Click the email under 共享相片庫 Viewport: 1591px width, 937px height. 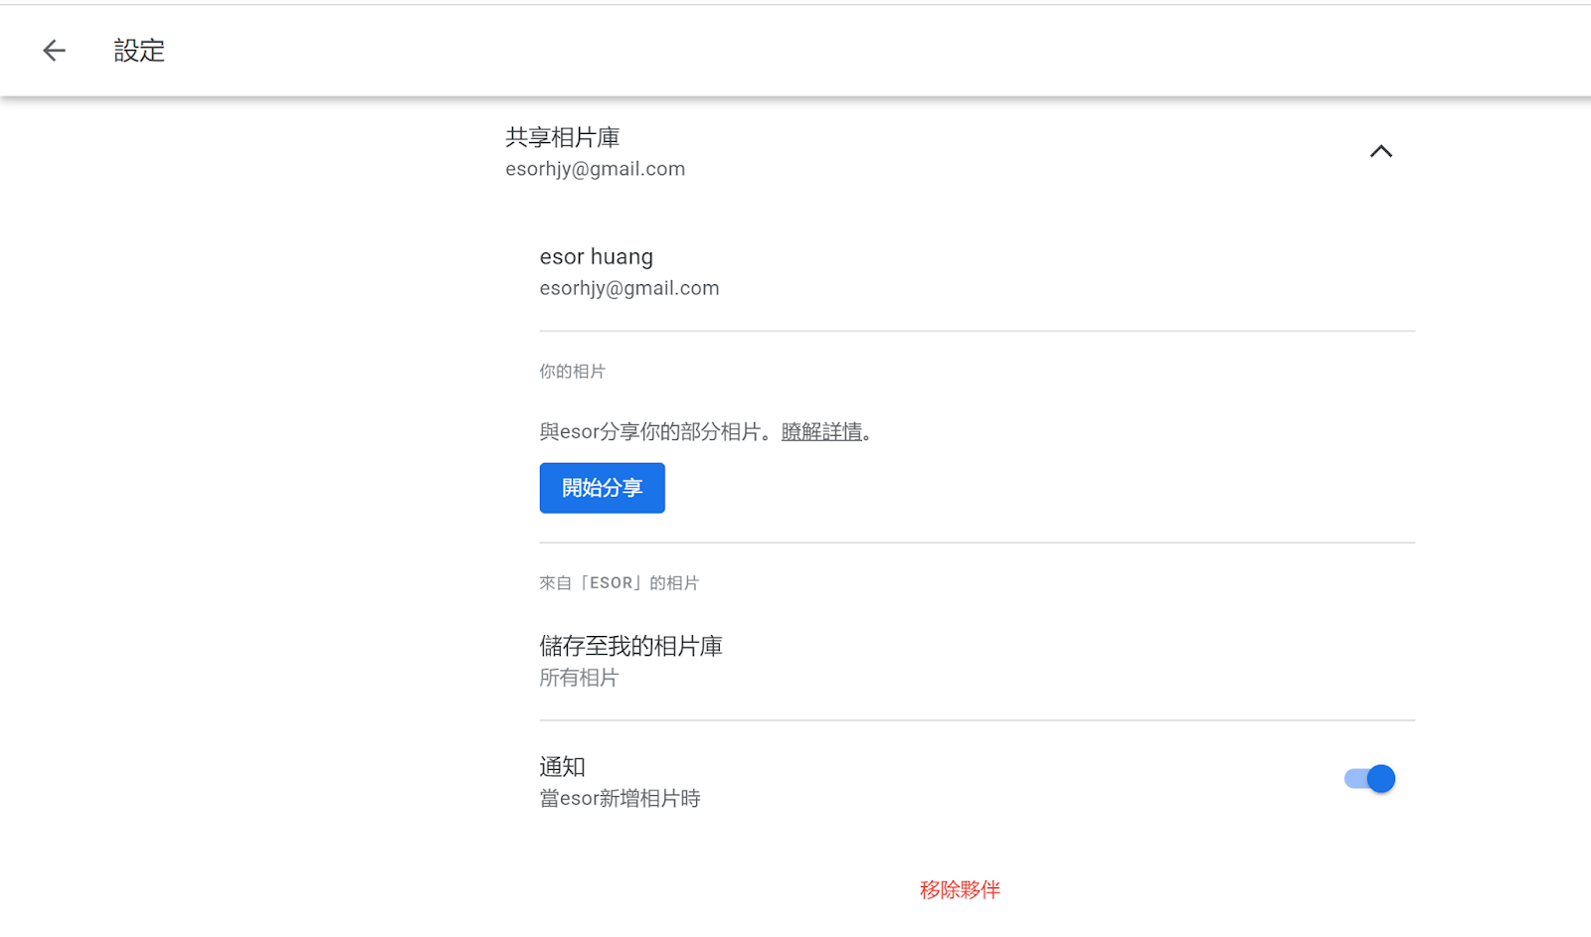click(x=595, y=169)
